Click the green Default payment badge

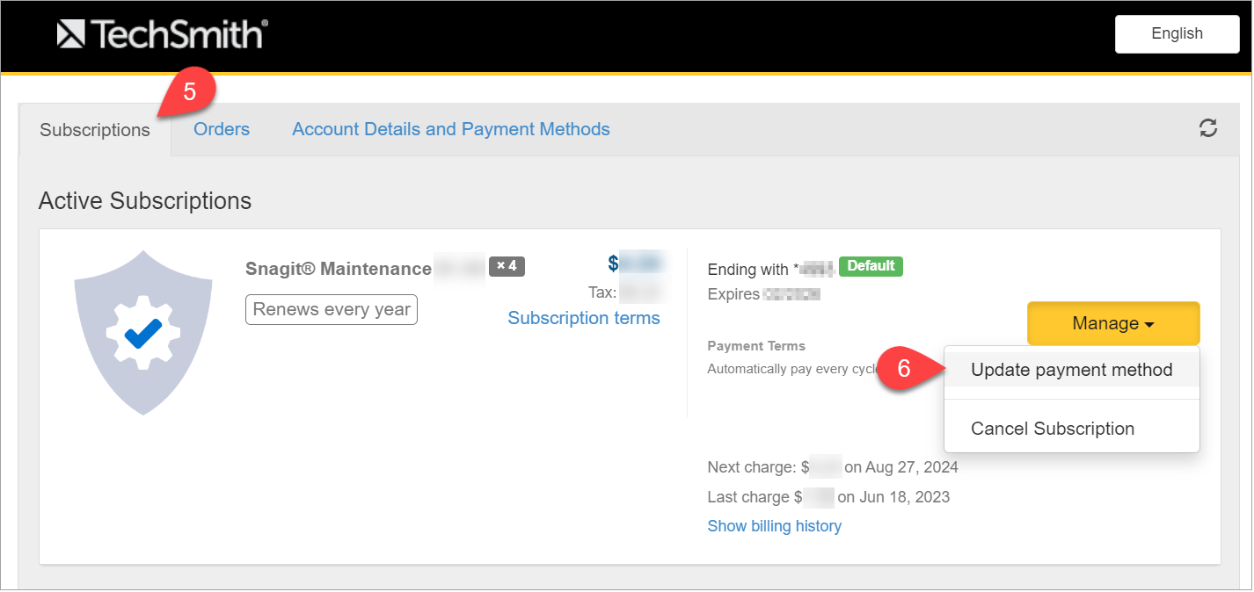pyautogui.click(x=871, y=266)
